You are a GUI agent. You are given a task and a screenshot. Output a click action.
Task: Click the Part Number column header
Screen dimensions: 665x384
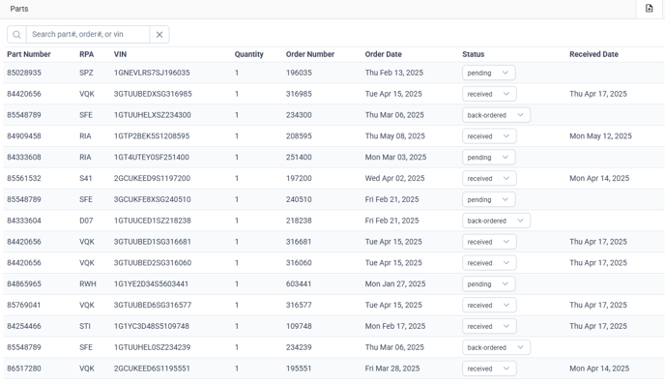click(29, 54)
